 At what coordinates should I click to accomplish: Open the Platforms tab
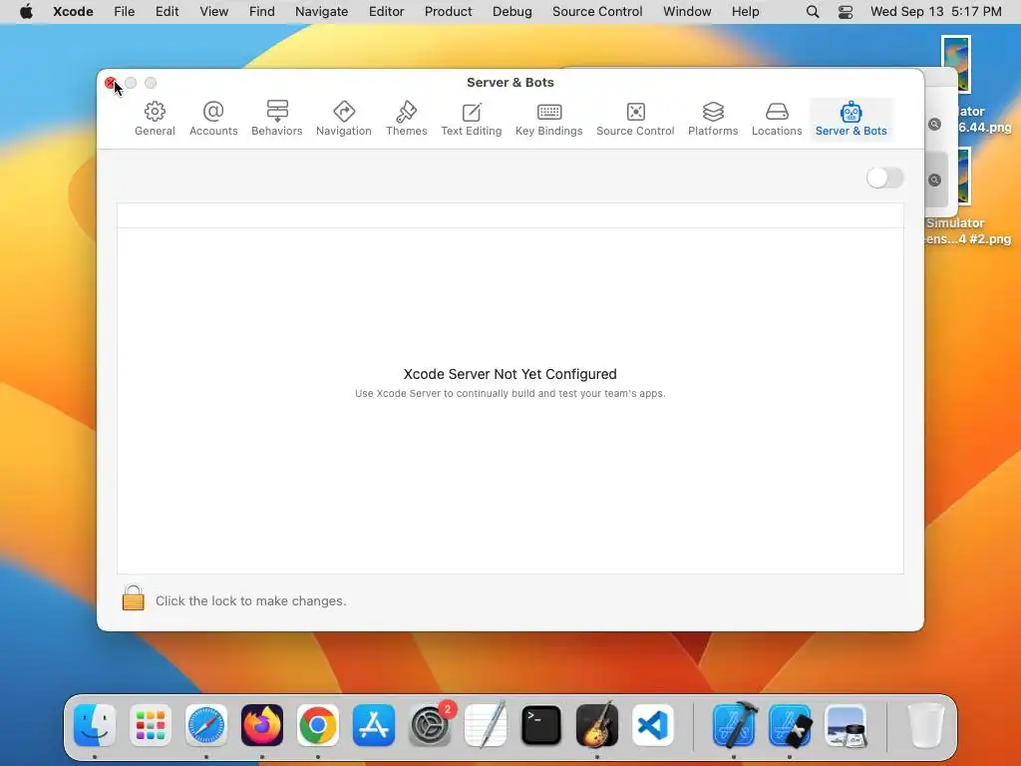click(x=713, y=119)
